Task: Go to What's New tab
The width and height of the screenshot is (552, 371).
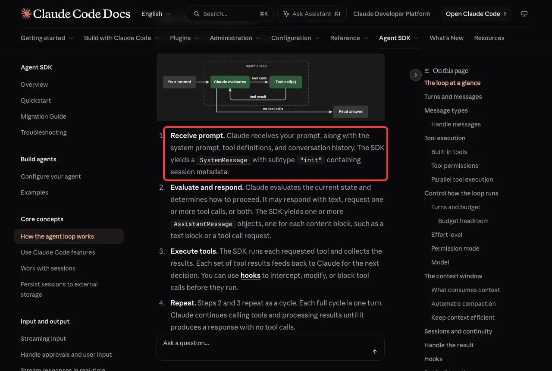Action: pyautogui.click(x=446, y=38)
